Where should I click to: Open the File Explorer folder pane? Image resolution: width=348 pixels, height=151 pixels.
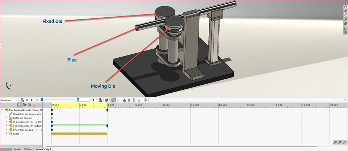click(345, 15)
